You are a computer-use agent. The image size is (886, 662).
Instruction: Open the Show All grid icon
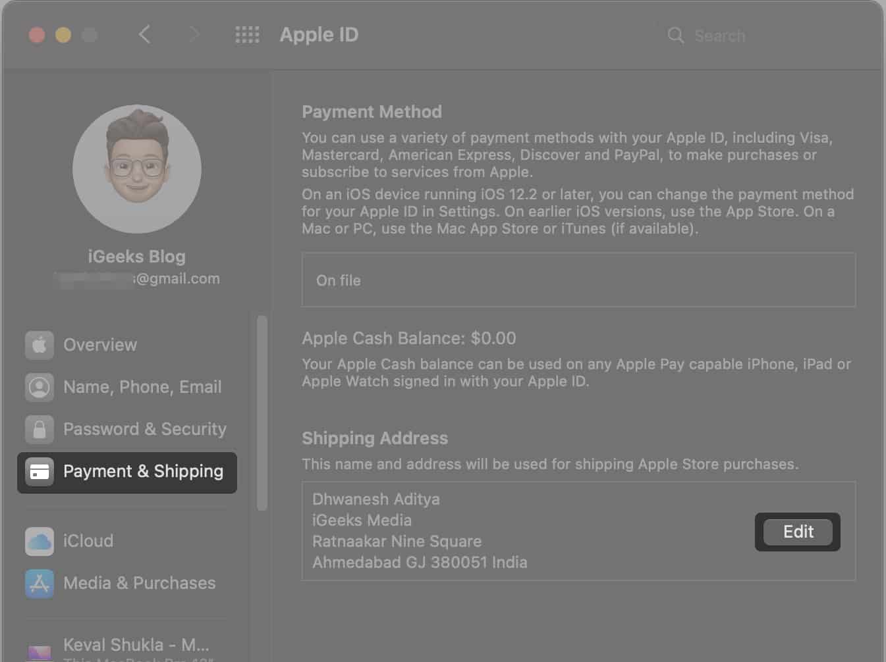click(247, 35)
